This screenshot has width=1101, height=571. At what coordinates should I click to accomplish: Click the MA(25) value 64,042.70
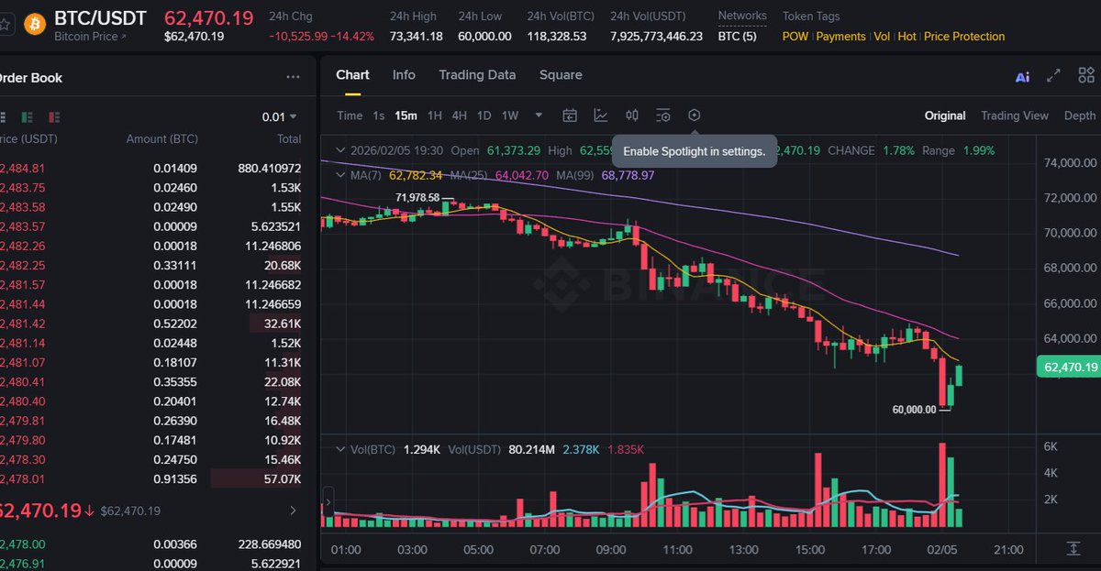pos(522,174)
